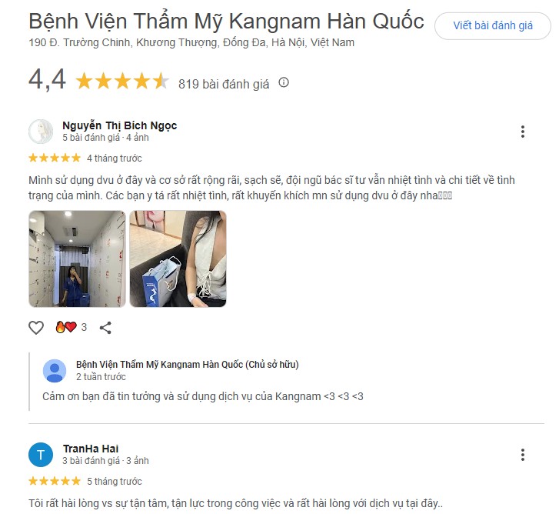Screen dimensions: 559x514
Task: Click the info icon beside 819 bài đánh giá
Action: point(284,83)
